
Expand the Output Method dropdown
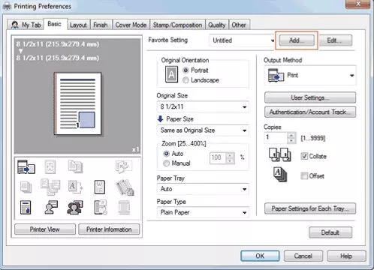310,75
